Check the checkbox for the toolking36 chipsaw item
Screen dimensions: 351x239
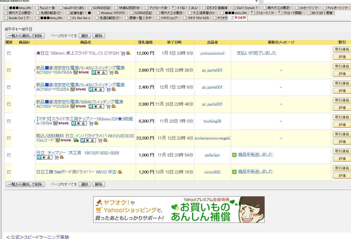(9, 121)
